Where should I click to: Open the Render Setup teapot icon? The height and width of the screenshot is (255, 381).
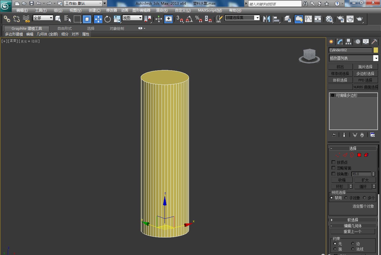click(340, 19)
